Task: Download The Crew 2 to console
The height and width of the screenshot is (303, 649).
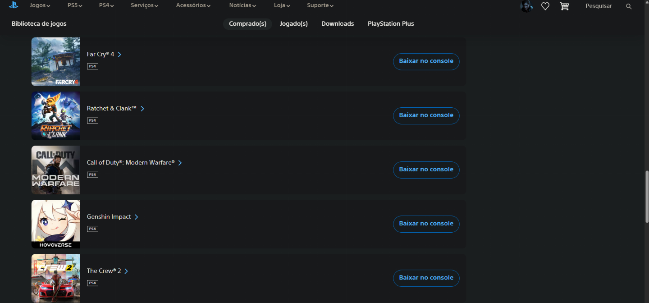Action: pyautogui.click(x=426, y=278)
